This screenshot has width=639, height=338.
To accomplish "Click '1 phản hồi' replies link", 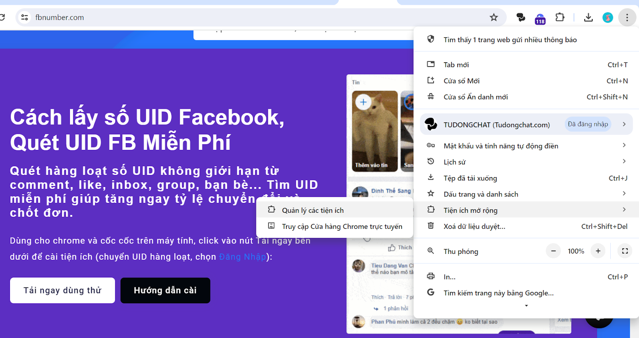I will (x=396, y=309).
